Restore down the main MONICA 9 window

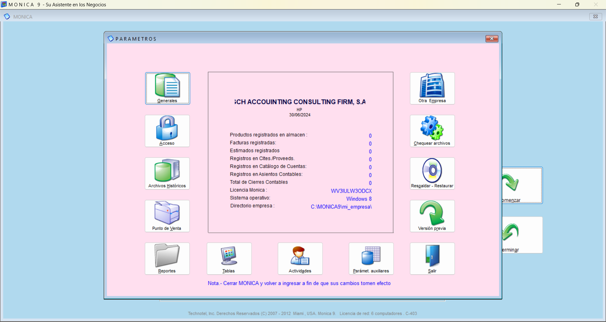click(x=577, y=4)
